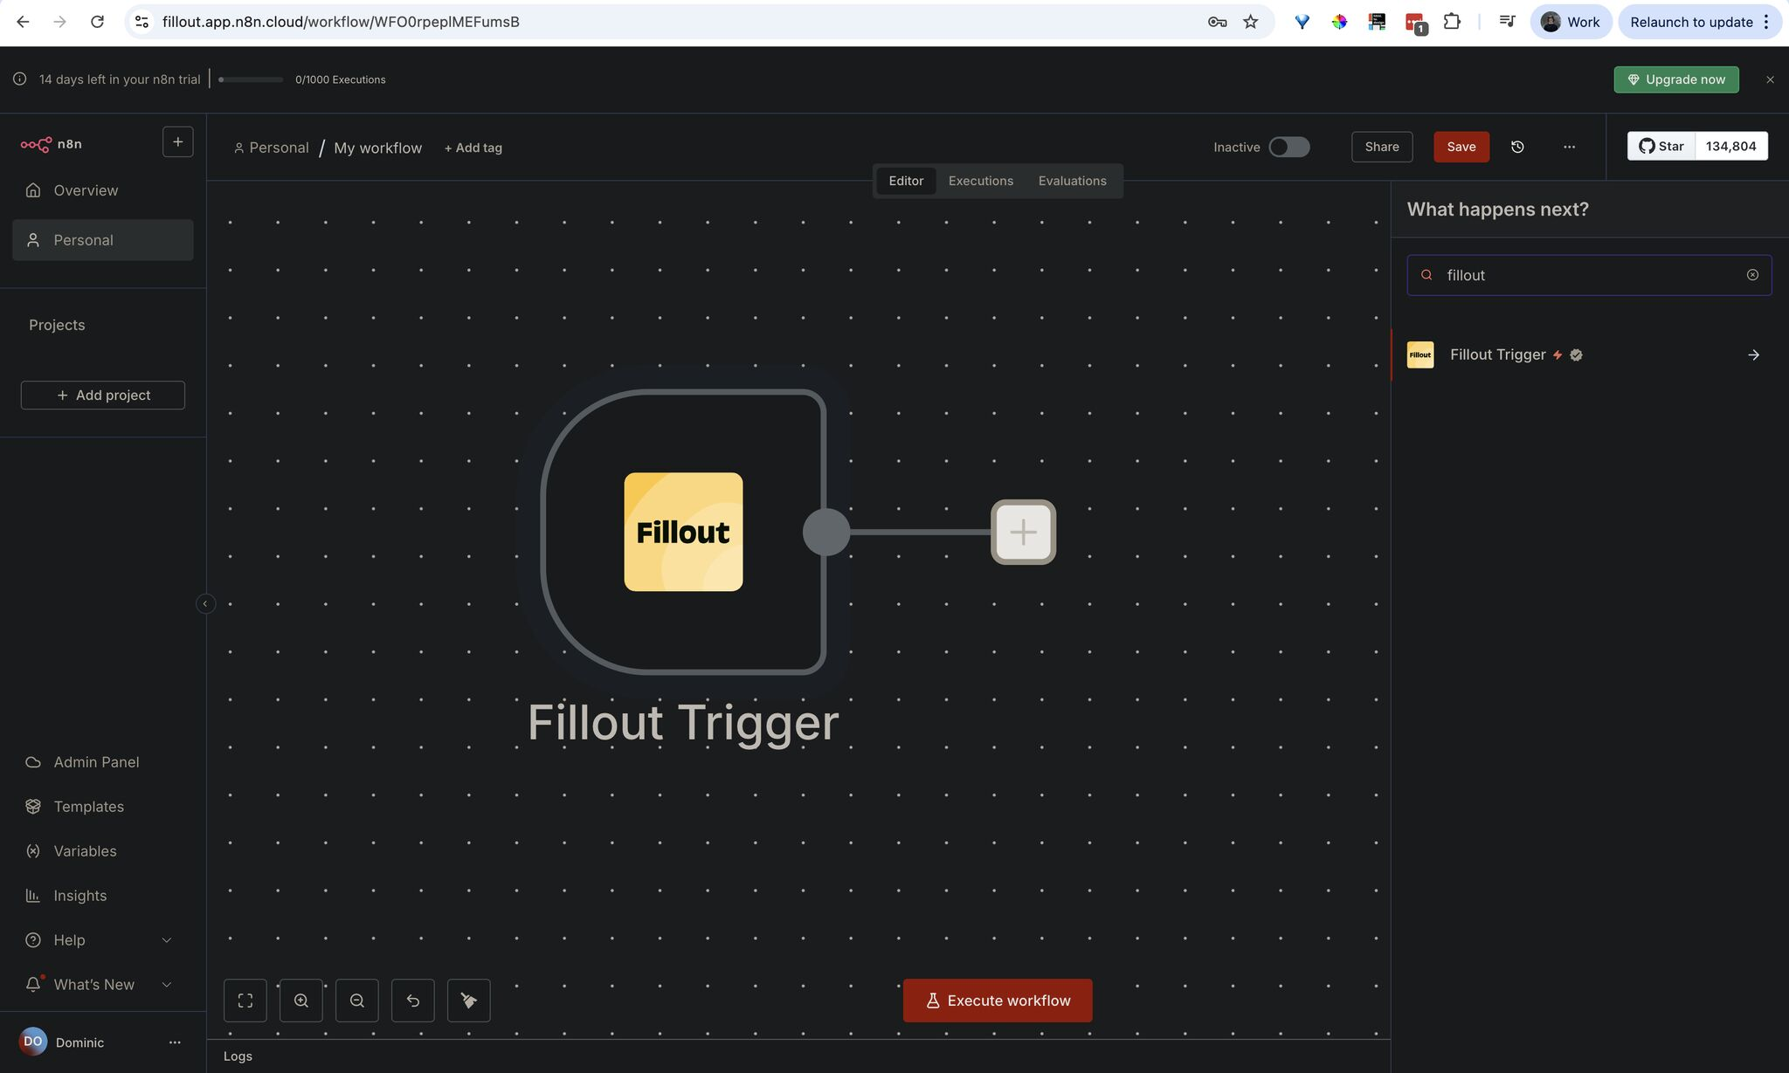Open the Insights page from the sidebar
1789x1073 pixels.
pyautogui.click(x=79, y=895)
